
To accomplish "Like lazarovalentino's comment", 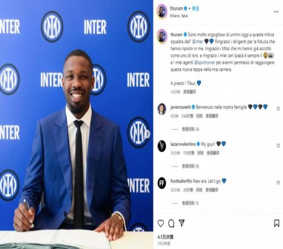I will click(x=278, y=145).
